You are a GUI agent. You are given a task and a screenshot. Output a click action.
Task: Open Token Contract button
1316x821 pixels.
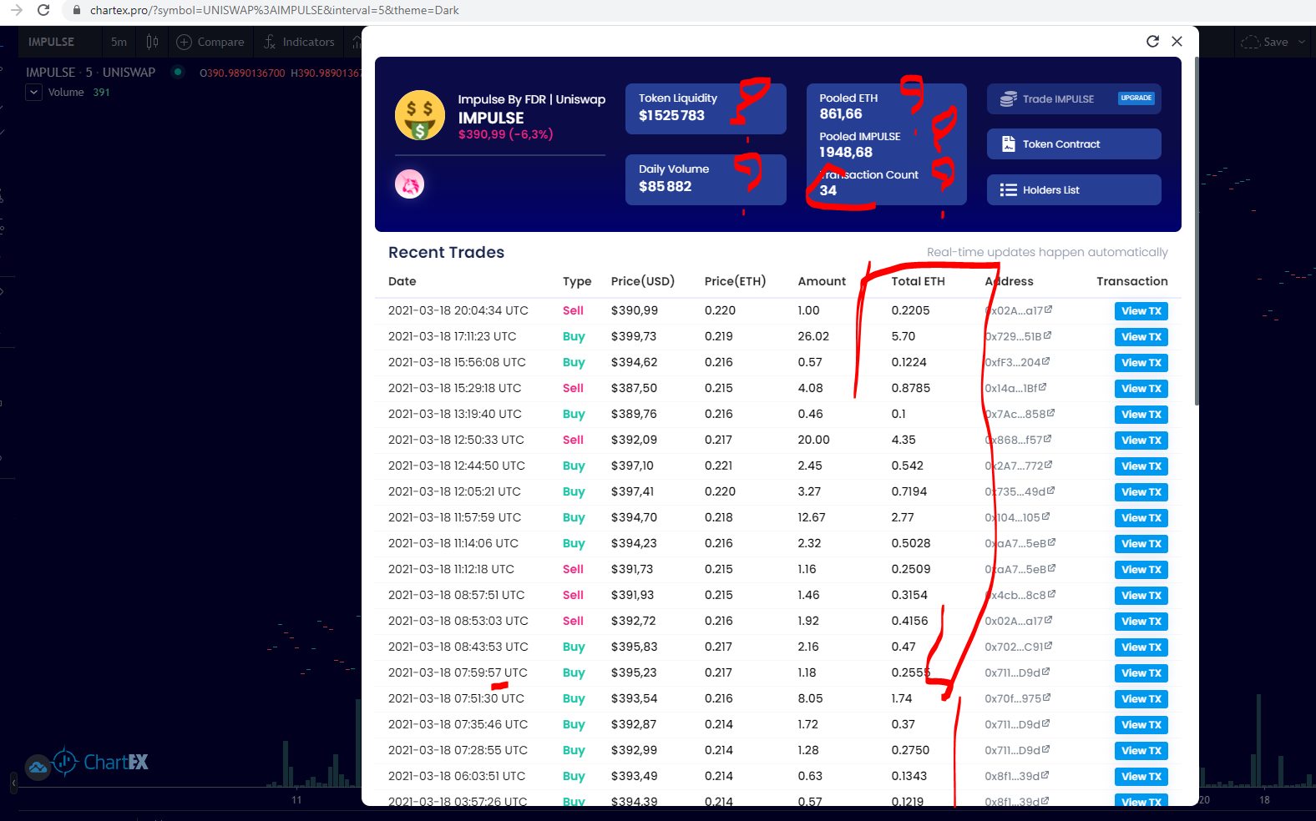1074,144
